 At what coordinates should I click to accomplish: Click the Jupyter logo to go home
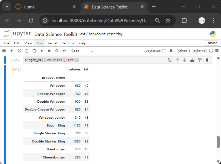click(17, 34)
